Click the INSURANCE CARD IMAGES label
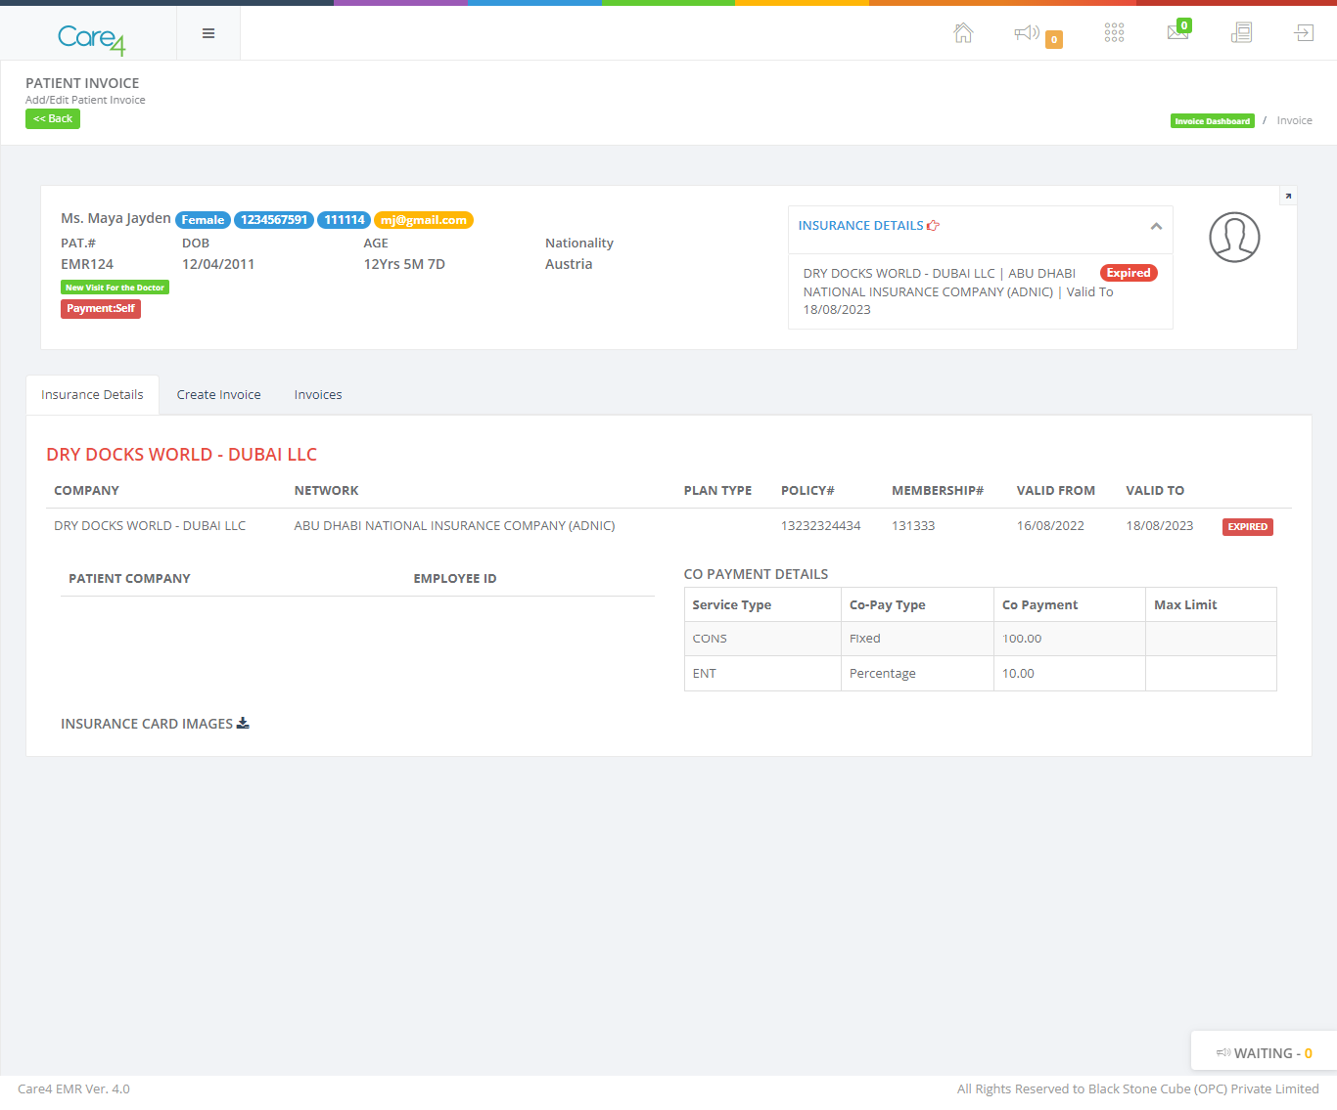 147,724
